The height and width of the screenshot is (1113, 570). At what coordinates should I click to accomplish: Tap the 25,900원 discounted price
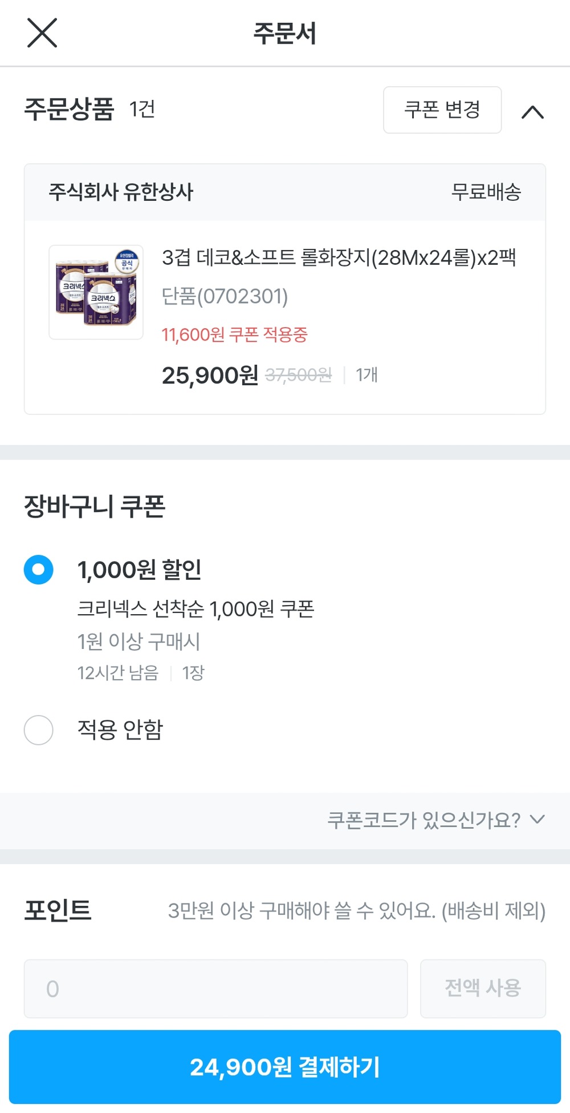pos(210,376)
